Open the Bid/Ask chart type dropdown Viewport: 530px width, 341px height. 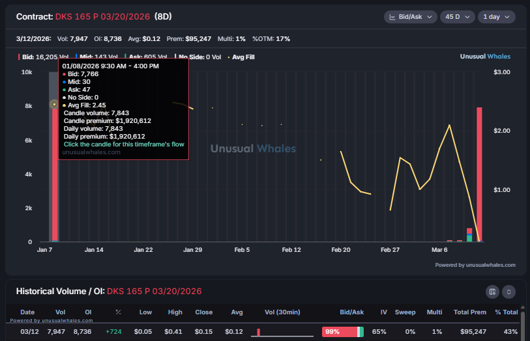pos(410,17)
